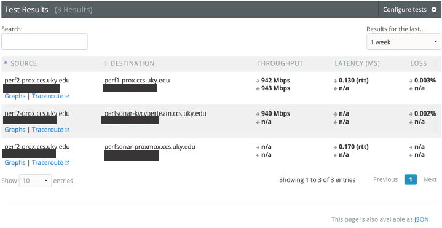Screen dimensions: 442x228
Task: Open the Results for the last dropdown
Action: coord(404,42)
